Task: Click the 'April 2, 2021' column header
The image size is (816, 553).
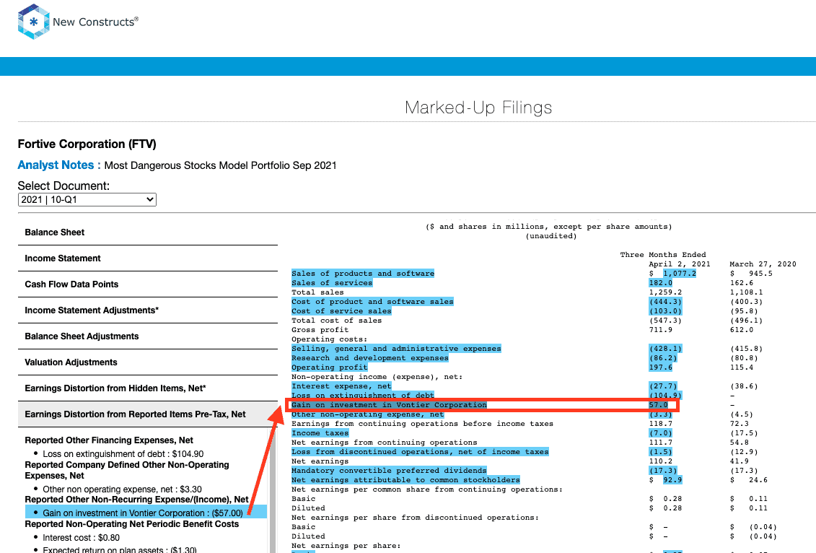Action: pyautogui.click(x=679, y=264)
